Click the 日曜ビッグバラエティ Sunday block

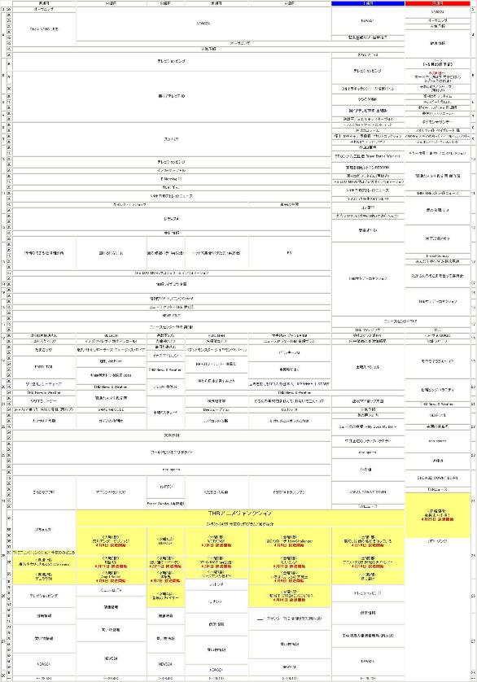tap(437, 390)
